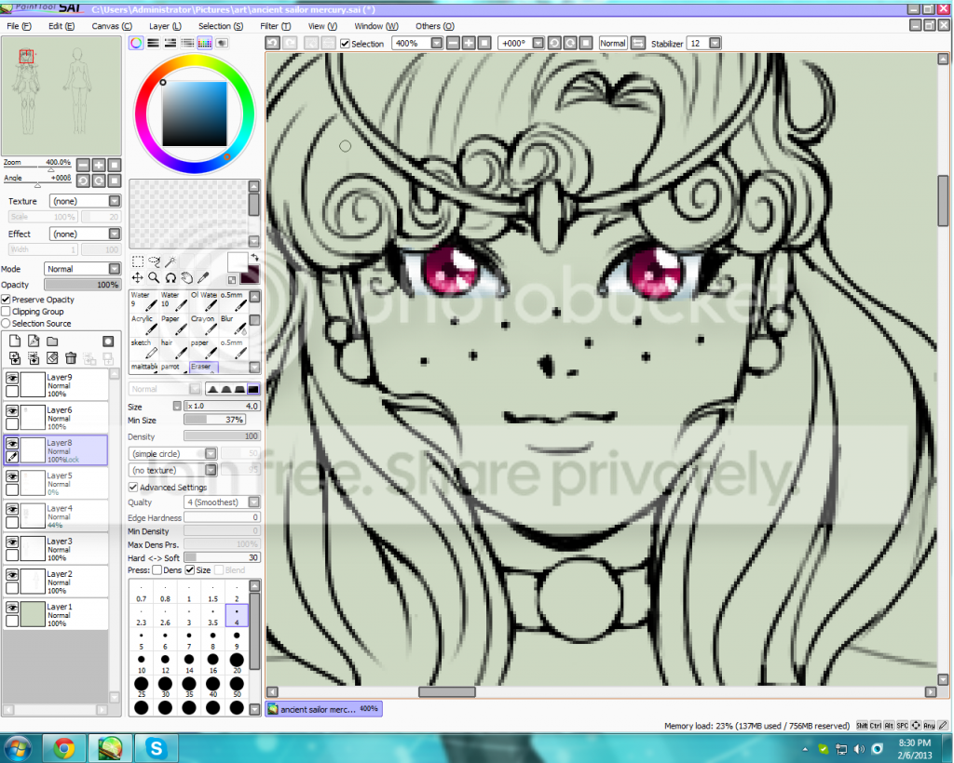
Task: Select the Crayon brush preset
Action: click(204, 325)
